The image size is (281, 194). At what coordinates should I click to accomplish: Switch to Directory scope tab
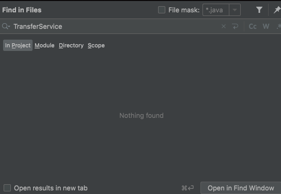coord(71,45)
